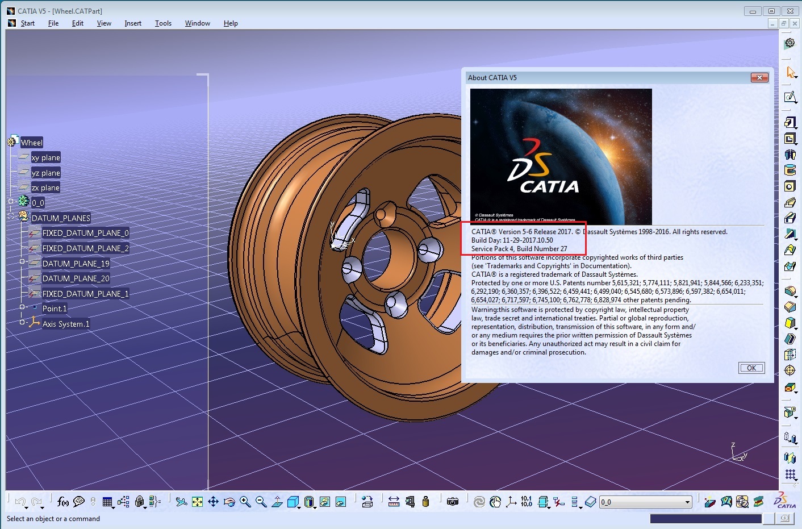
Task: Select FIXED_DATUM_PLANE_2 in the tree
Action: coord(86,248)
